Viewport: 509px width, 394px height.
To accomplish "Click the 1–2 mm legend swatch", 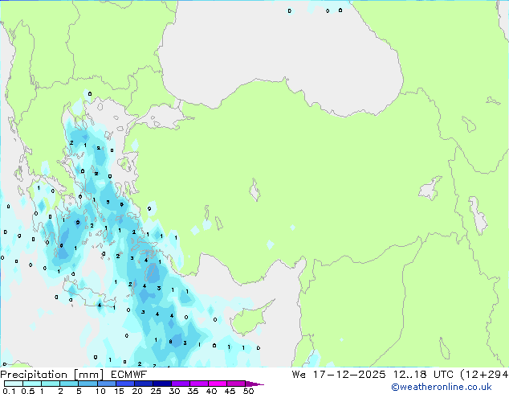I will pyautogui.click(x=51, y=384).
